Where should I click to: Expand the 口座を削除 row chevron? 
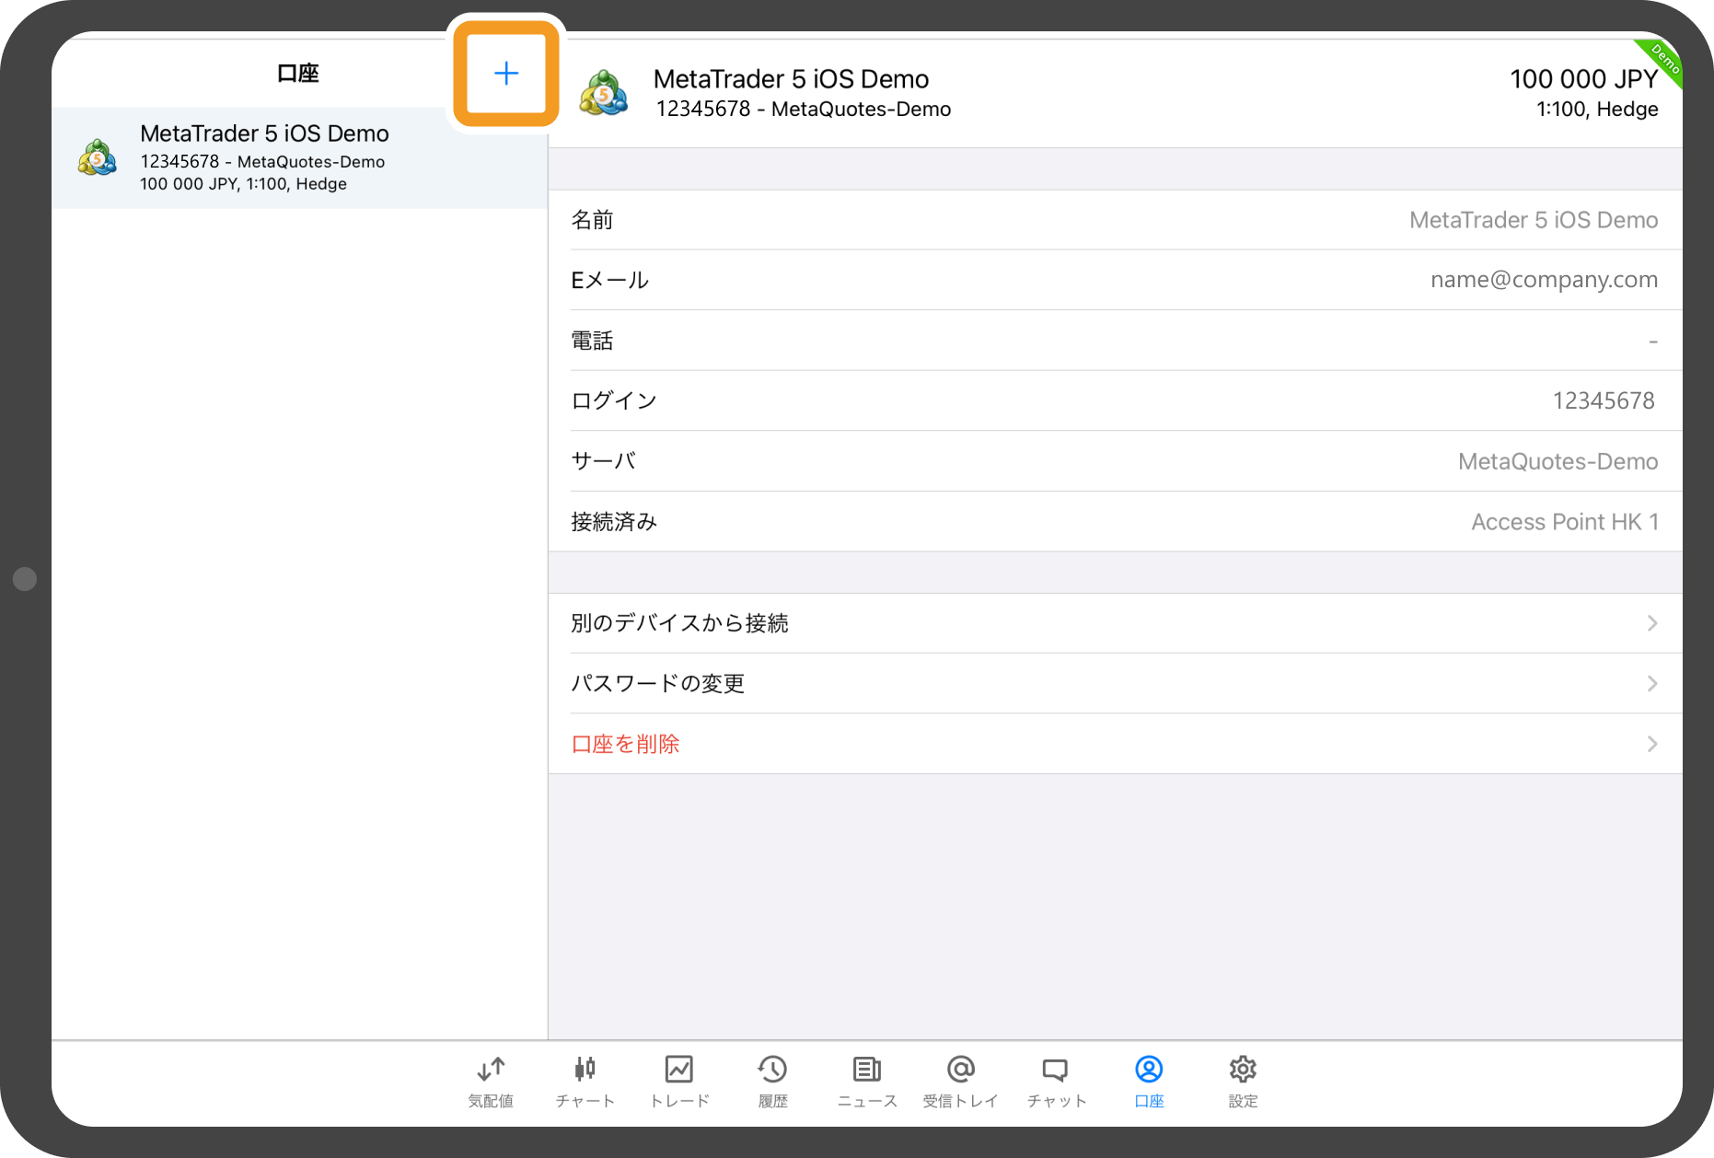pyautogui.click(x=1652, y=744)
